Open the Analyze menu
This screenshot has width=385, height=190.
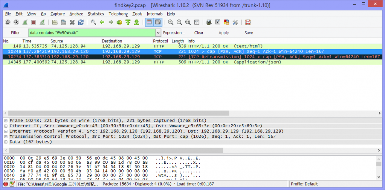click(x=76, y=14)
